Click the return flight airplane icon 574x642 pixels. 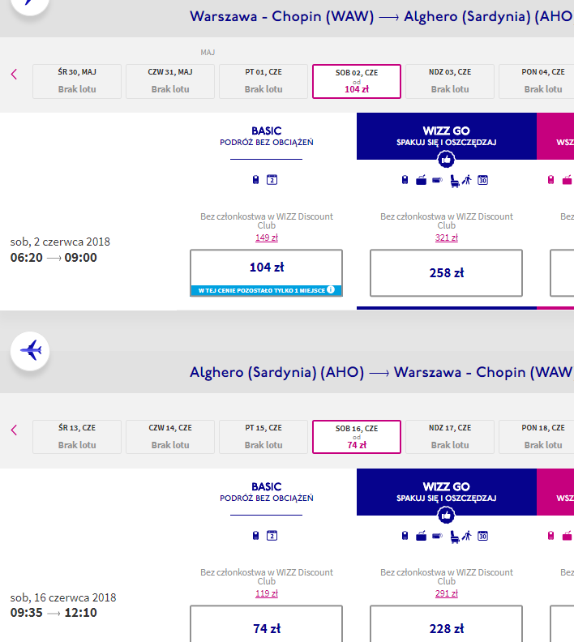pos(30,351)
